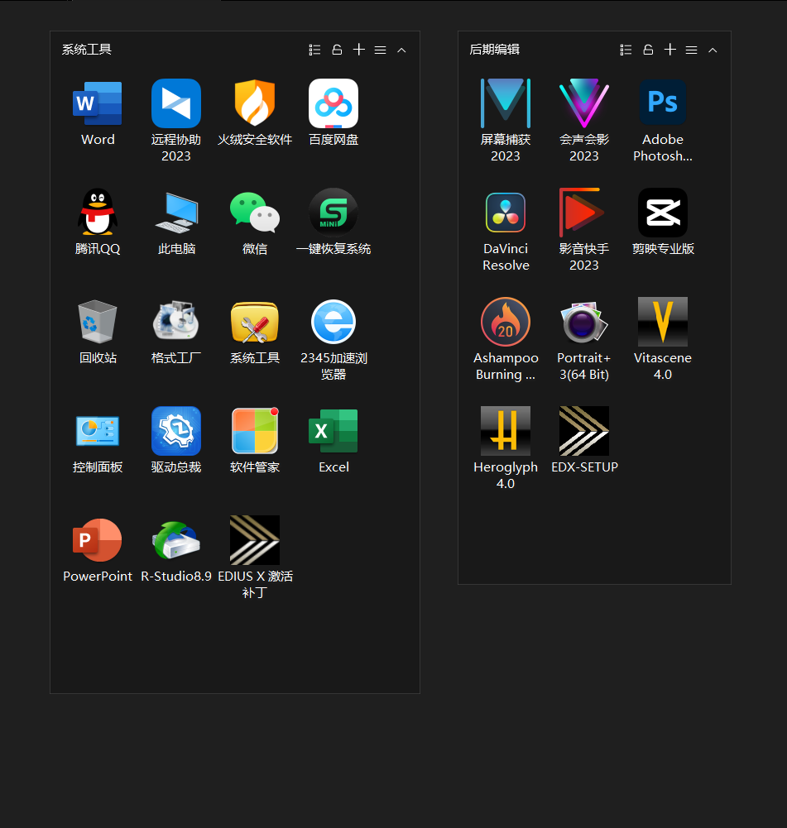Image resolution: width=787 pixels, height=828 pixels.
Task: Switch list view in 系统工具 group header
Action: point(314,50)
